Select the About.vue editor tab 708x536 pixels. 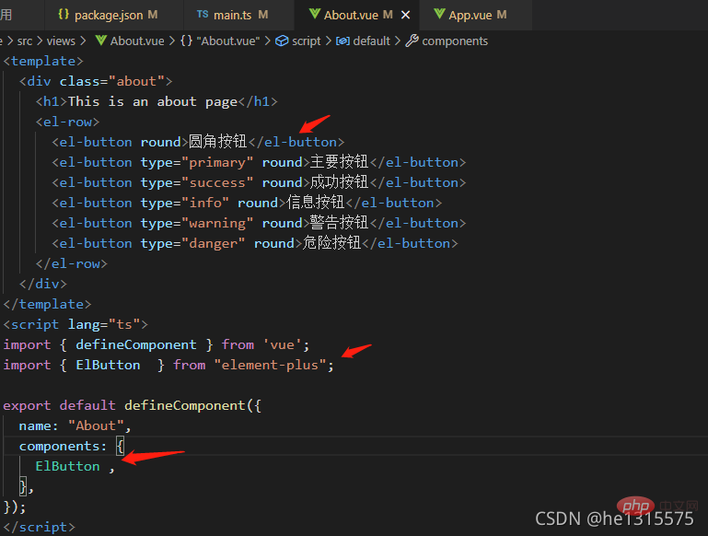[x=351, y=15]
